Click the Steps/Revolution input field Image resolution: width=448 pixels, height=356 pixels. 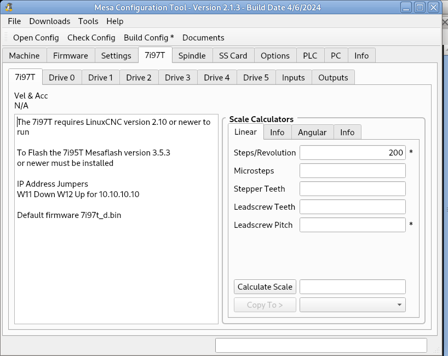(353, 153)
